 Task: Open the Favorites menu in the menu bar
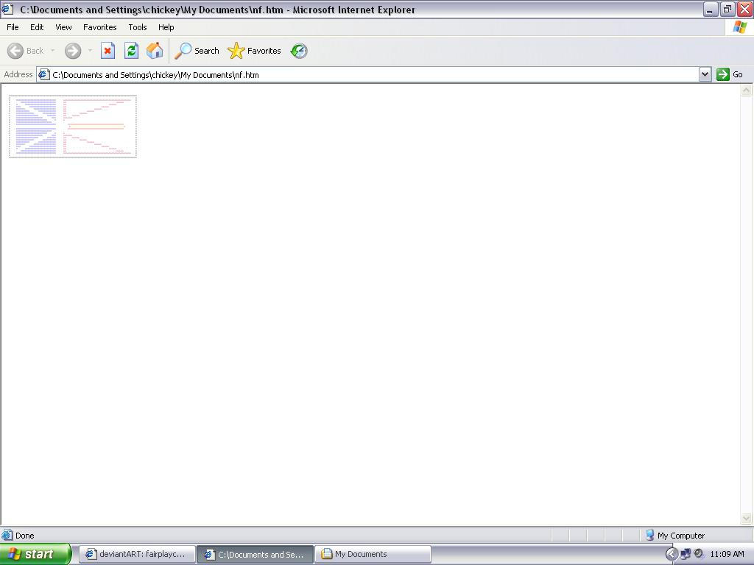(x=99, y=27)
